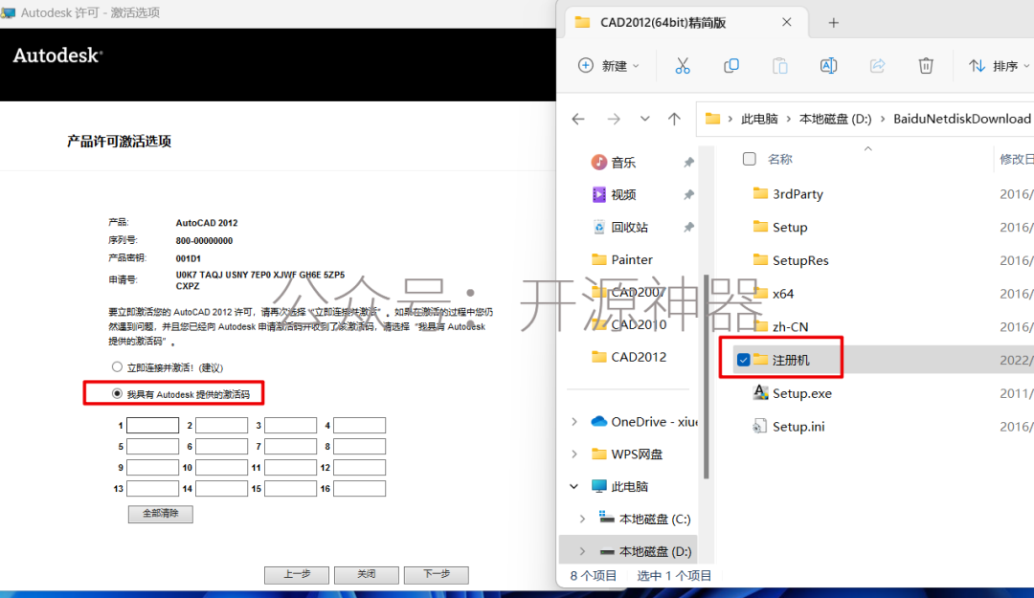
Task: Unpin 视频 using its pin icon
Action: [x=688, y=194]
